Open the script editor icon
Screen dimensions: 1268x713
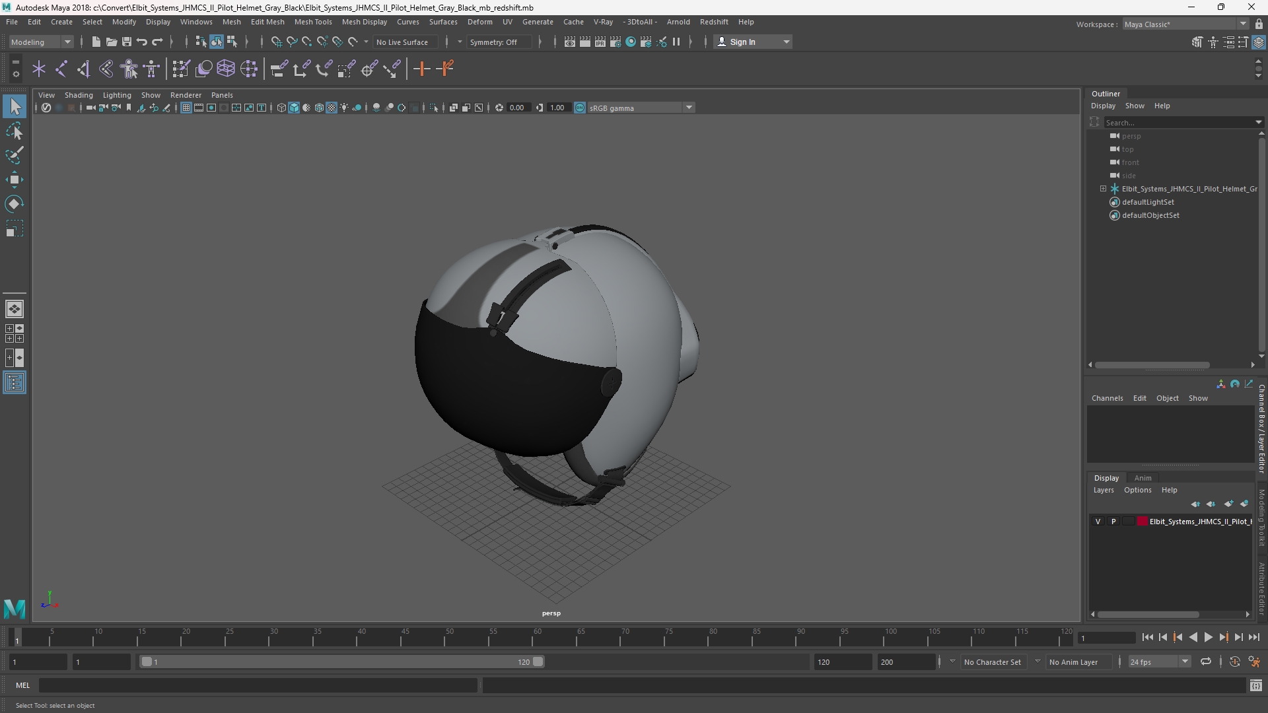(x=1255, y=686)
